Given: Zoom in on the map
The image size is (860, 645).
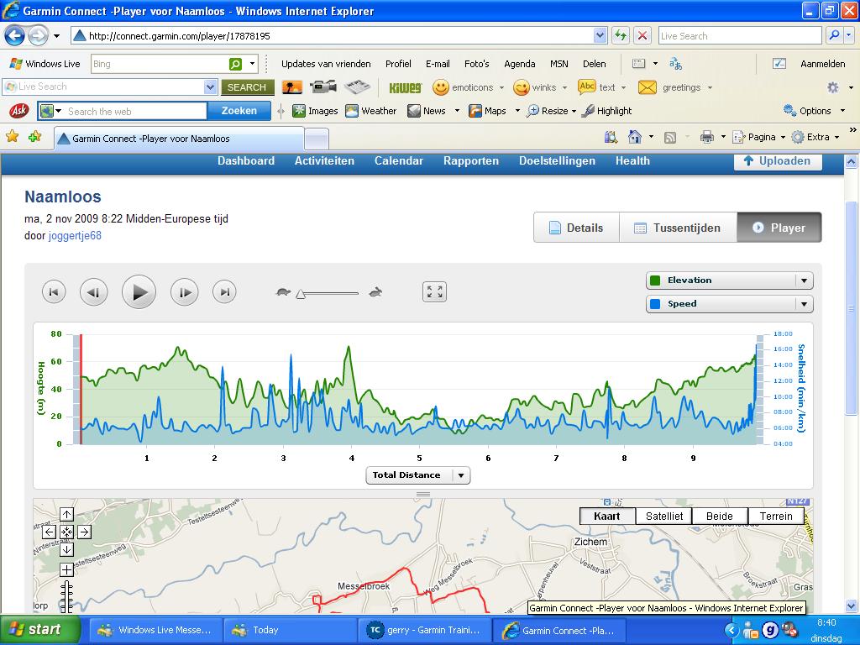Looking at the screenshot, I should pos(66,570).
